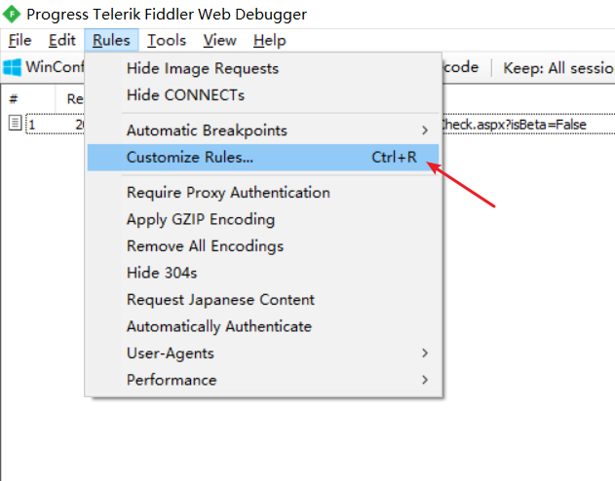Enable Apply GZIP Encoding rule

[200, 219]
